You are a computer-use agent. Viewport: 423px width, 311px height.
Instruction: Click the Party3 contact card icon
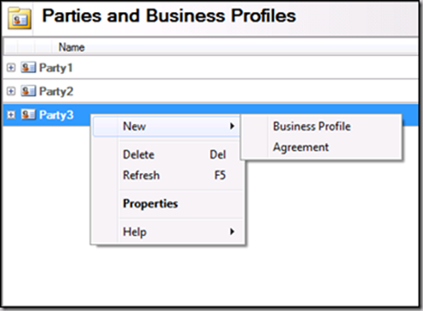pos(28,115)
